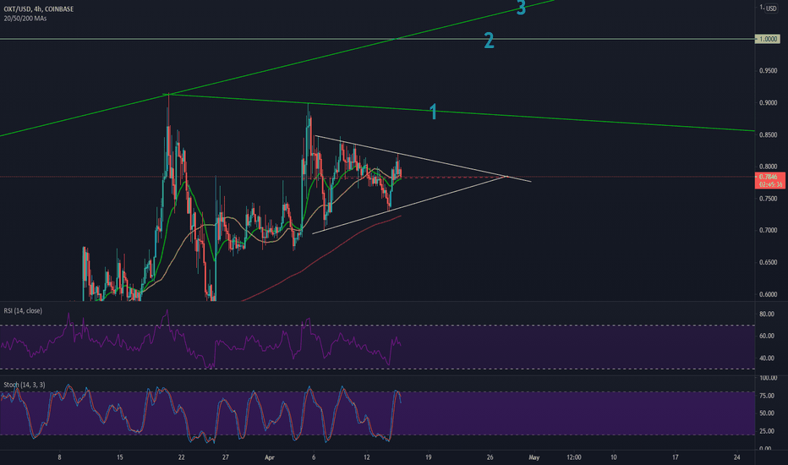Click the May label on time axis
This screenshot has width=788, height=465.
click(534, 457)
